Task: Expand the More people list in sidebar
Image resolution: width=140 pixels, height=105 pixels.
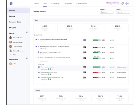Action: 13,55
